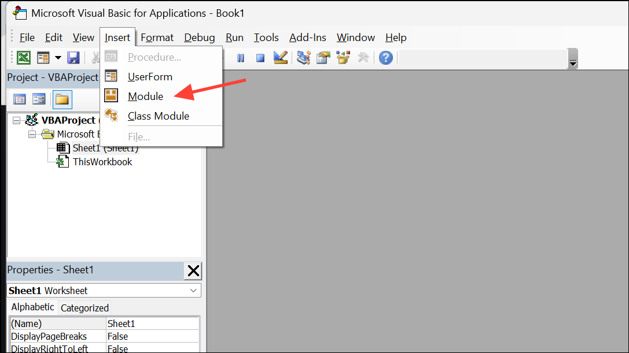This screenshot has height=353, width=629.
Task: Open the Edit menu
Action: pos(54,38)
